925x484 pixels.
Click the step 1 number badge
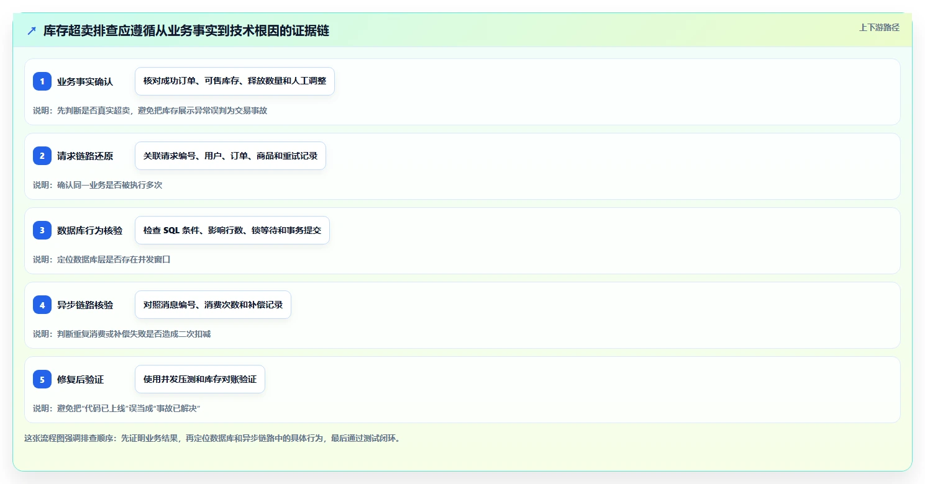[x=42, y=81]
